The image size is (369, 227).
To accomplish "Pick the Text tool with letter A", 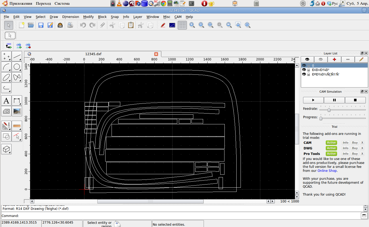I will point(6,101).
